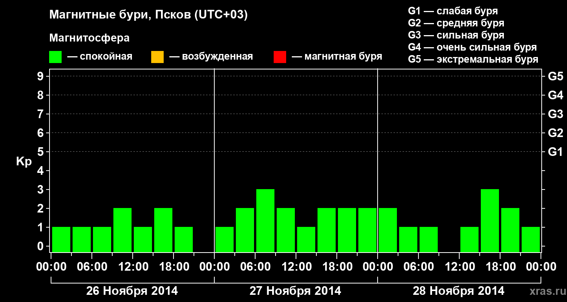
Task: Click the 'G4' label on the right axis
Action: [555, 95]
